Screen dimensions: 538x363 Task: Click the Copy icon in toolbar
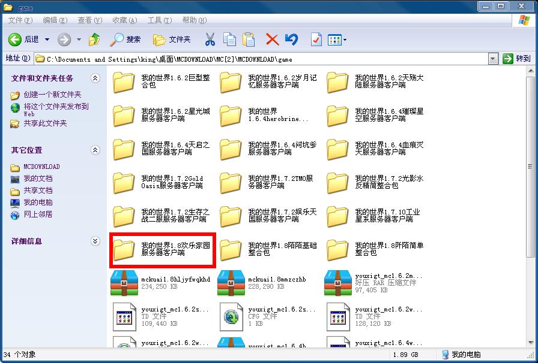[229, 40]
